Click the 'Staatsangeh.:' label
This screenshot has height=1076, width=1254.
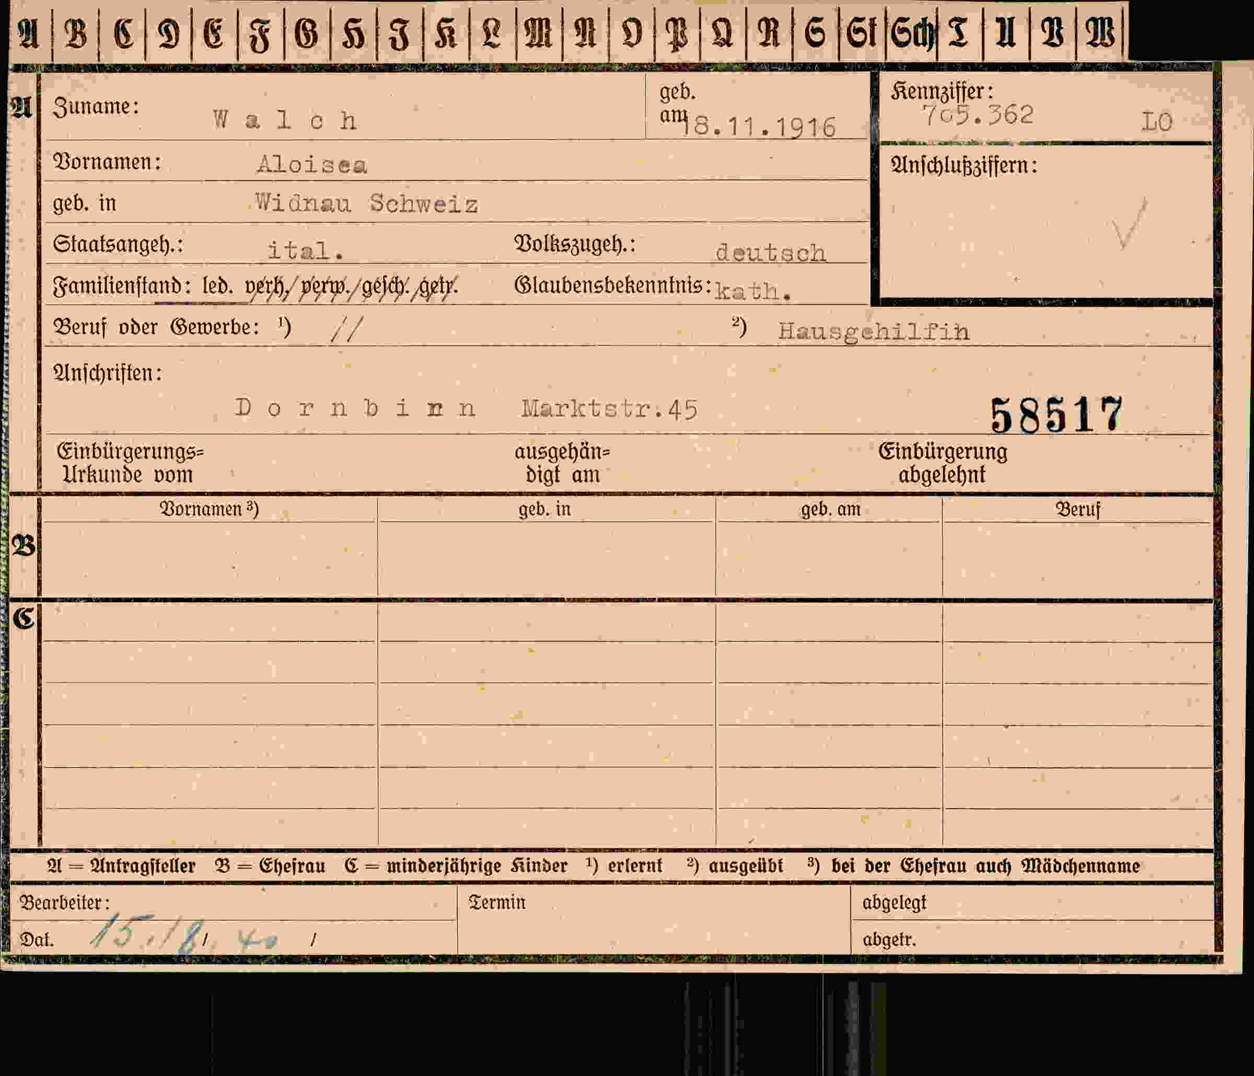click(118, 244)
